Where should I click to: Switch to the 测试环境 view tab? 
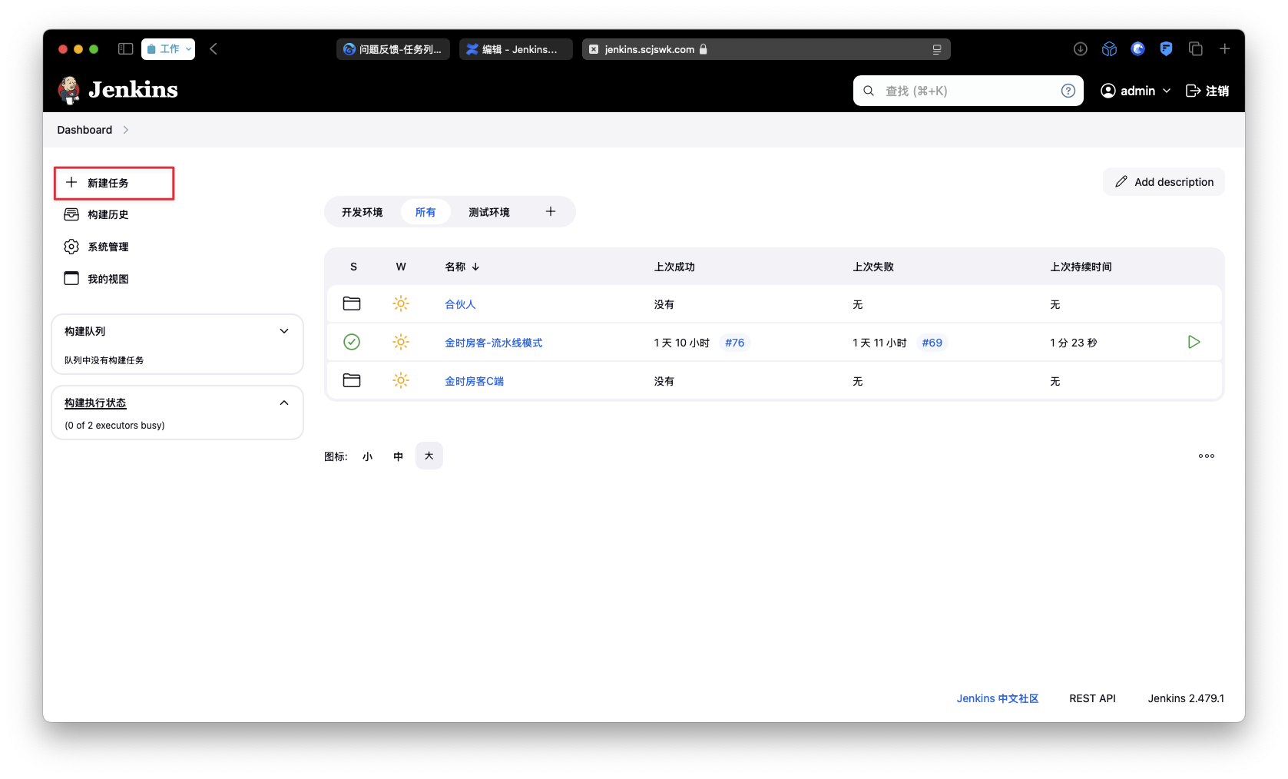[x=489, y=212]
